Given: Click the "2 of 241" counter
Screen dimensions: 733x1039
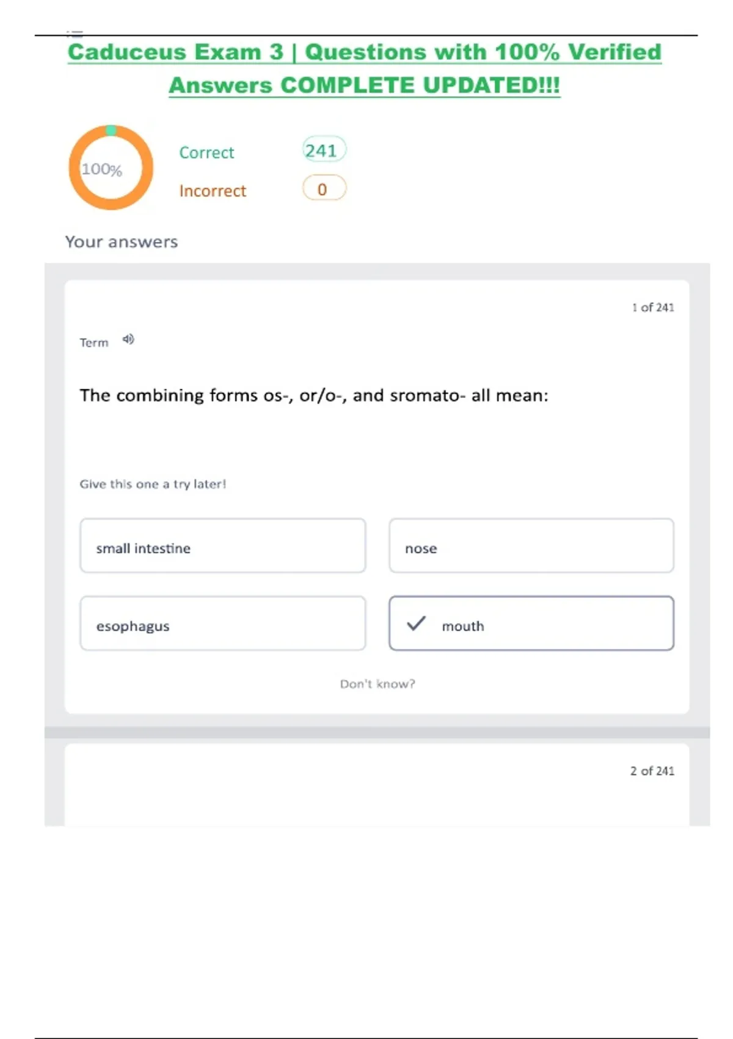Looking at the screenshot, I should tap(652, 771).
